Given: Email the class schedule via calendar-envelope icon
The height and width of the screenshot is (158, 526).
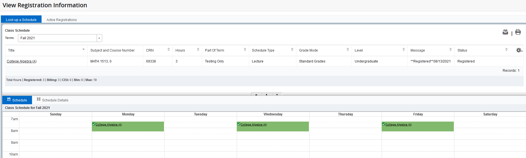Looking at the screenshot, I should pos(505,32).
